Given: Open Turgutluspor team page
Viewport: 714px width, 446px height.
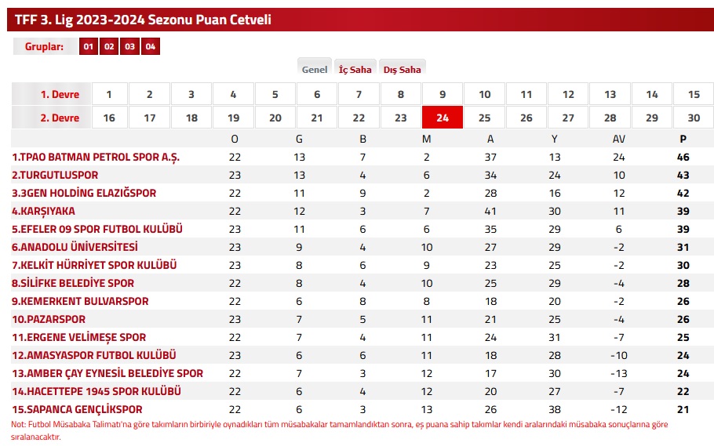Looking at the screenshot, I should (x=55, y=176).
